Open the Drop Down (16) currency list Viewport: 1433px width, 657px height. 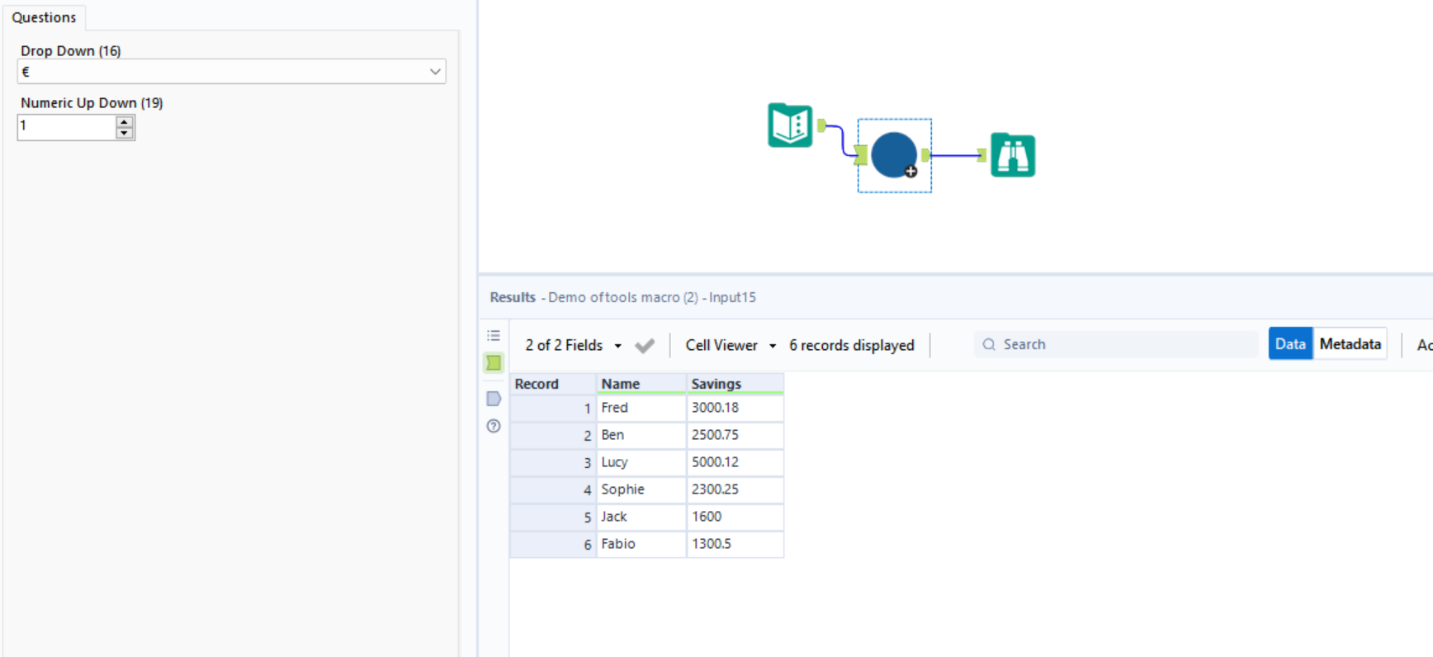coord(434,72)
